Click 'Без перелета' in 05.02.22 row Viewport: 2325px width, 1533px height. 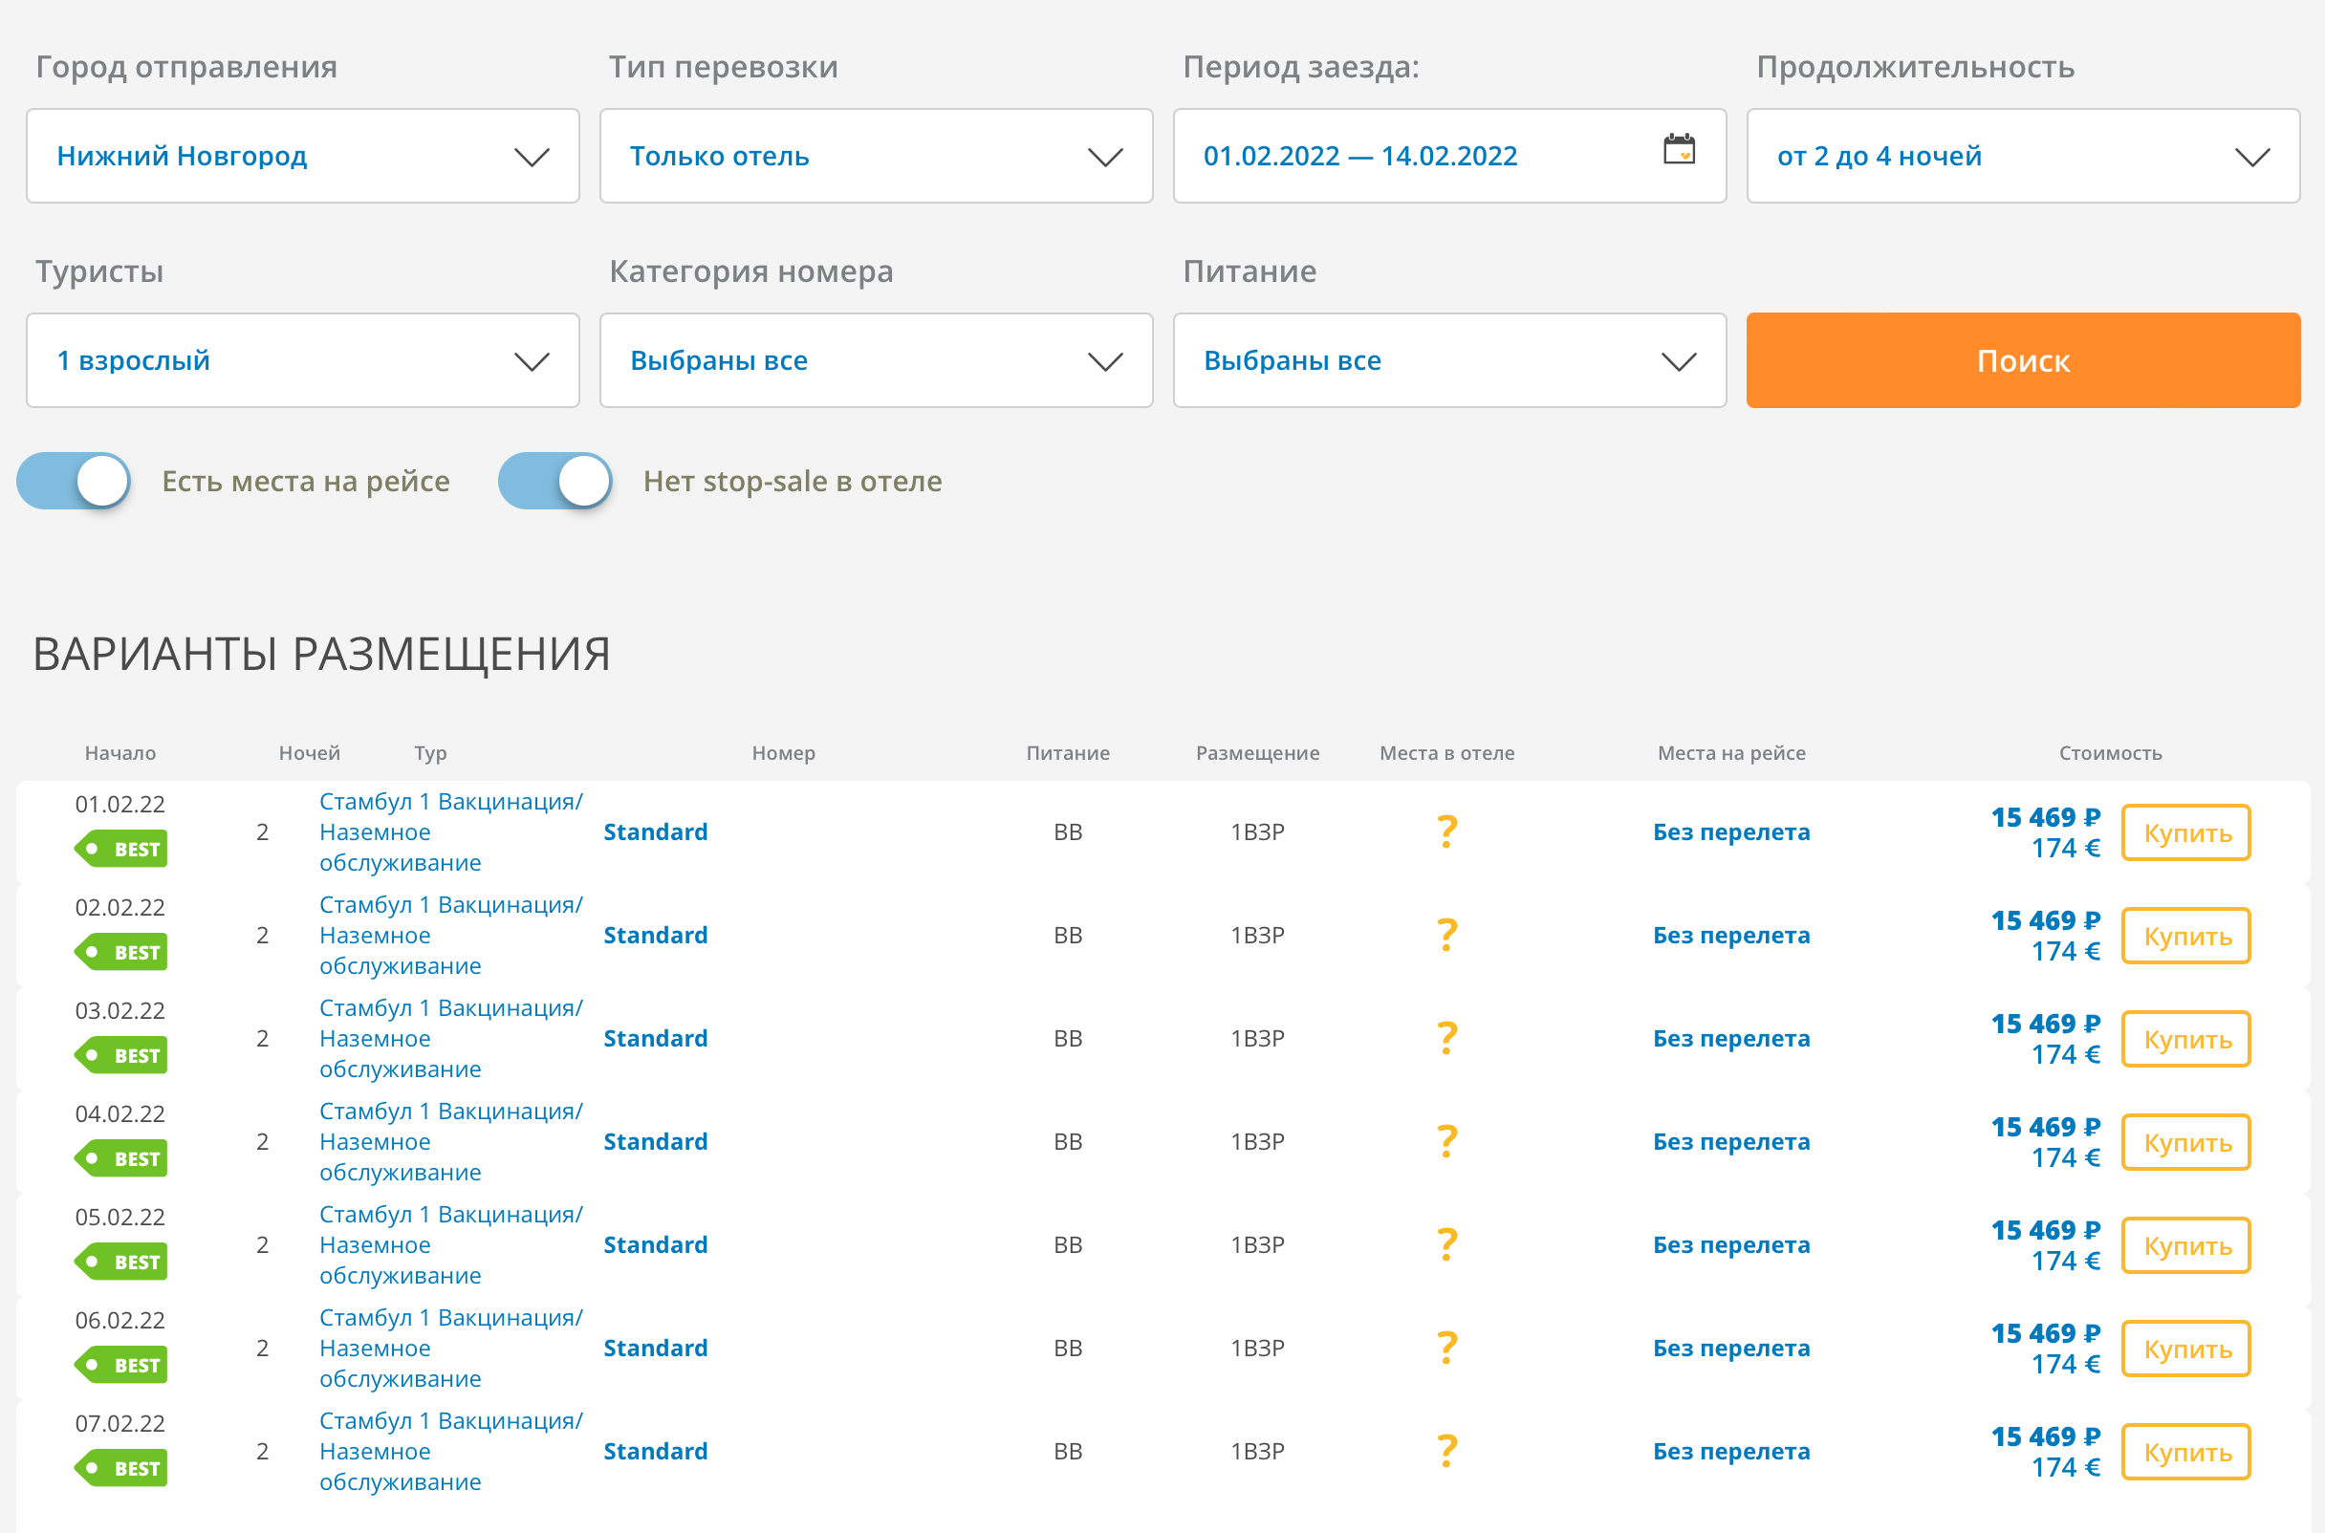1731,1244
